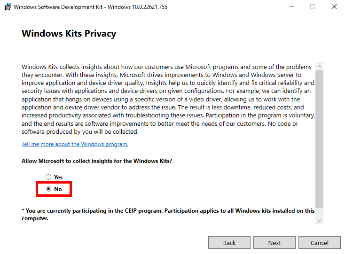Close the Windows SDK installer window
Viewport: 345px width, 254px height.
click(334, 7)
